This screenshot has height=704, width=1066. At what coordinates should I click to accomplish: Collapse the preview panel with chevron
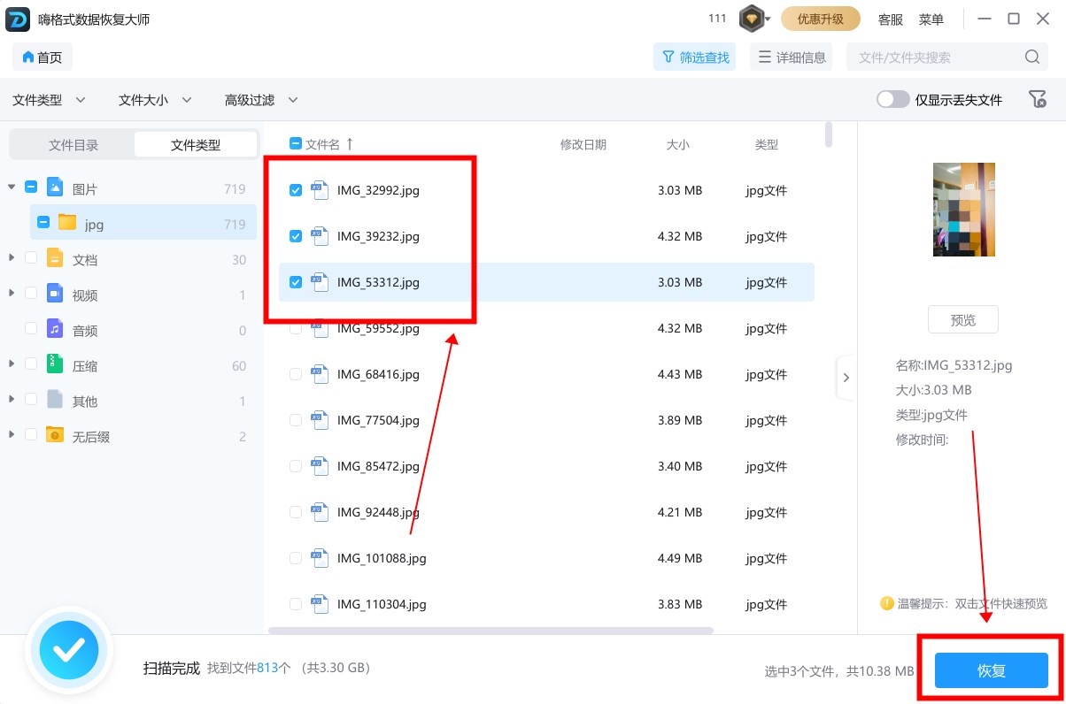click(846, 378)
